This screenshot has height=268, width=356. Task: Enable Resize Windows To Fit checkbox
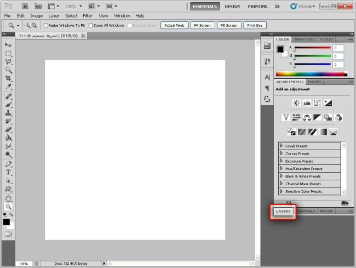47,25
